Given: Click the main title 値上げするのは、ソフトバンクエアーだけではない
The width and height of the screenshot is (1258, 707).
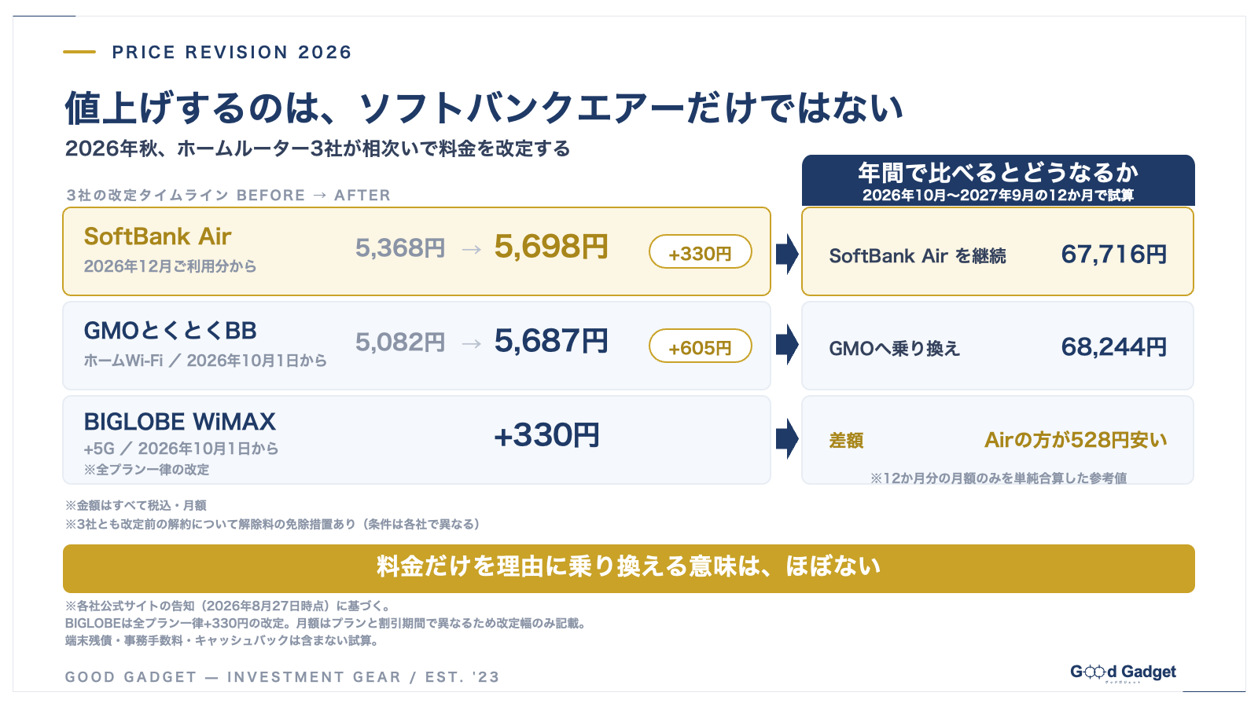Looking at the screenshot, I should (484, 108).
